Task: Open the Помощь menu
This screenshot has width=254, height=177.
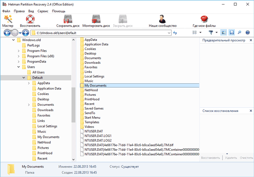Action: click(x=59, y=11)
